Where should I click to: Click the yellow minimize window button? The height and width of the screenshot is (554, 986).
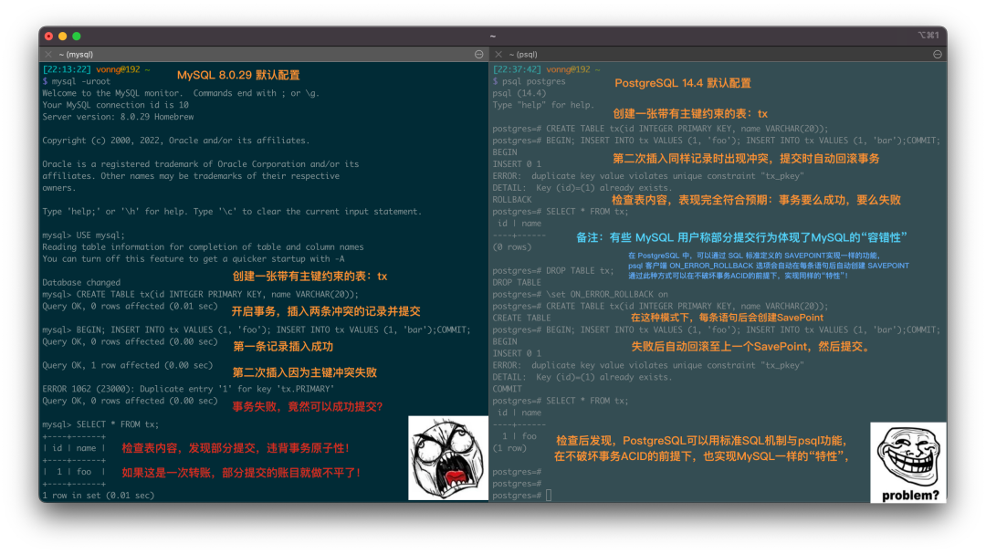[63, 37]
